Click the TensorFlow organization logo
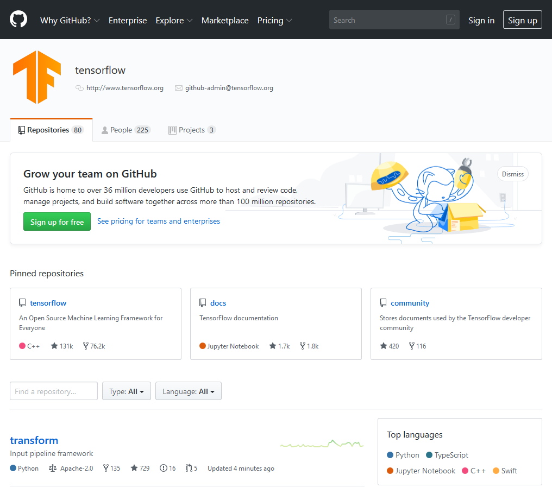 click(x=37, y=77)
